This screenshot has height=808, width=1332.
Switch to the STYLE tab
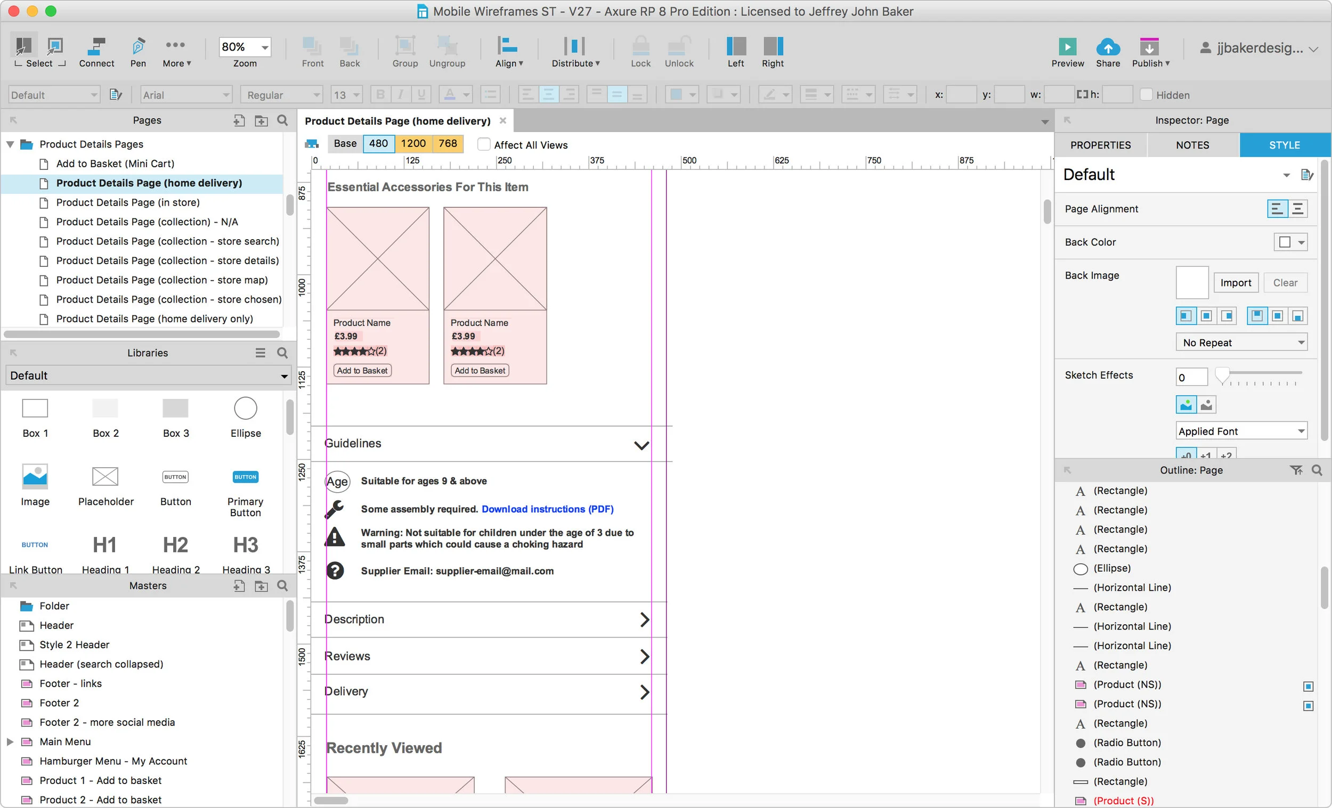click(1285, 145)
